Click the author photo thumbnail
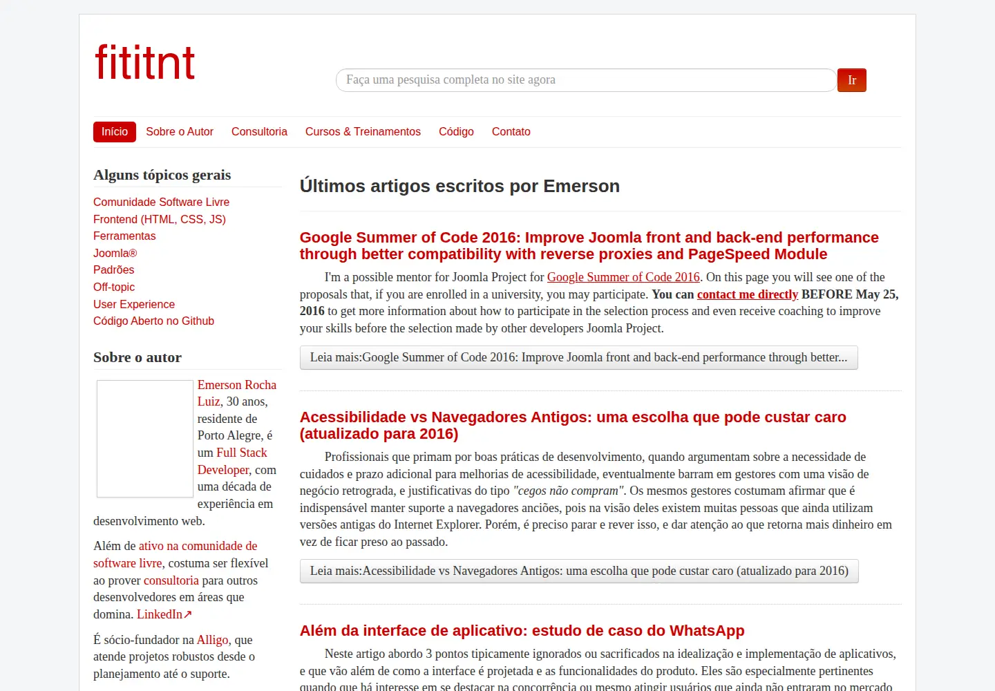 (145, 439)
